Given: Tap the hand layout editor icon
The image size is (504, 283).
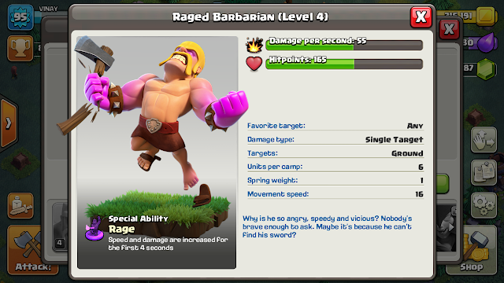Looking at the screenshot, I should coord(484,140).
